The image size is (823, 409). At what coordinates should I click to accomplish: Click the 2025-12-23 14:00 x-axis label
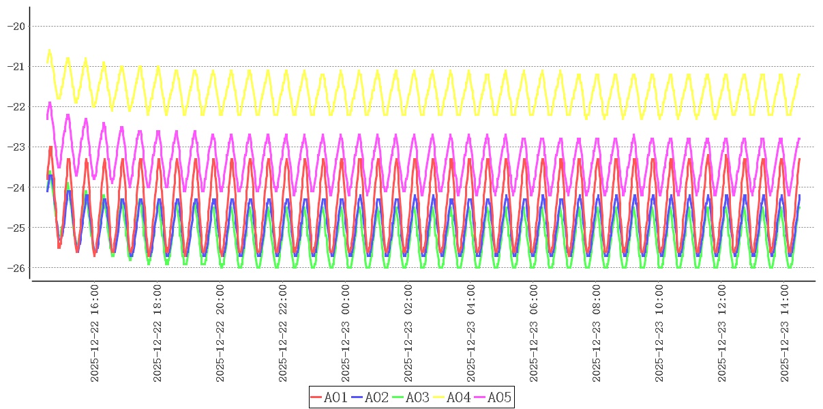click(x=785, y=334)
